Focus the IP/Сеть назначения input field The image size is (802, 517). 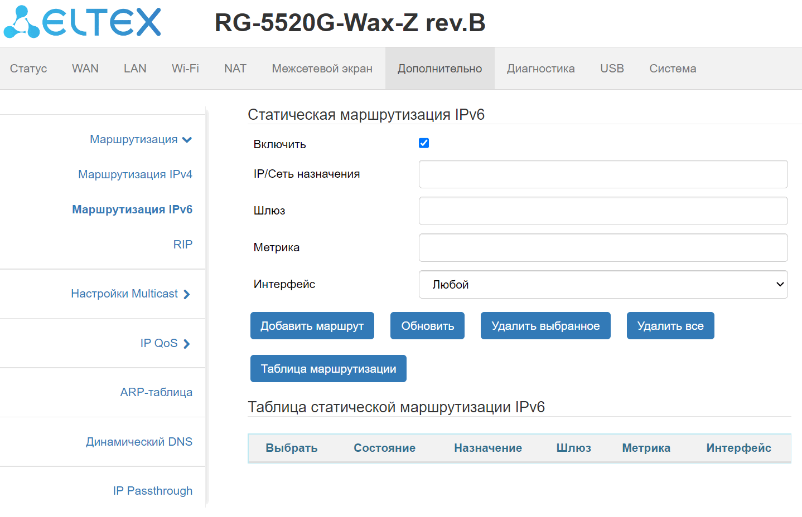pos(603,174)
